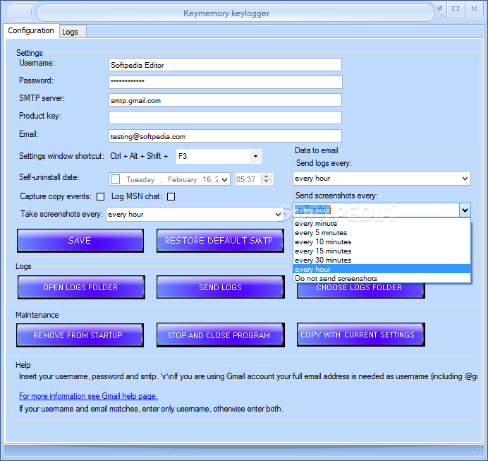Choose 'every 5 minutes' option
Viewport: 488px width, 461px height.
pyautogui.click(x=382, y=233)
